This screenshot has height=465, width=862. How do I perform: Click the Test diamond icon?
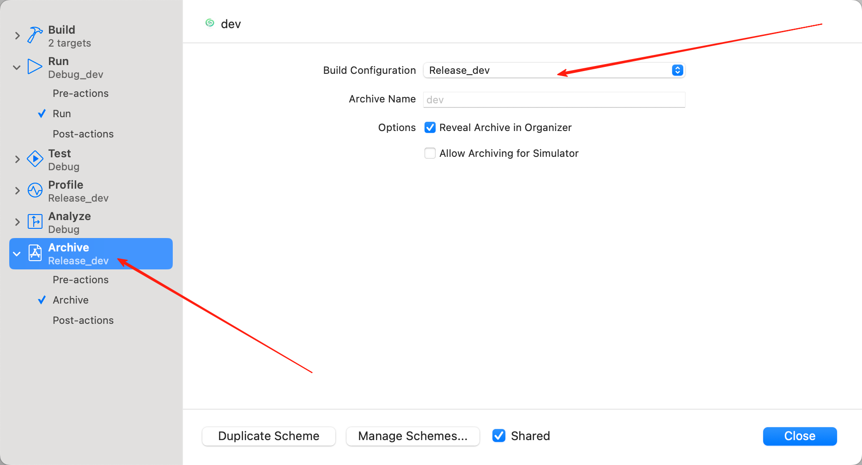coord(35,159)
